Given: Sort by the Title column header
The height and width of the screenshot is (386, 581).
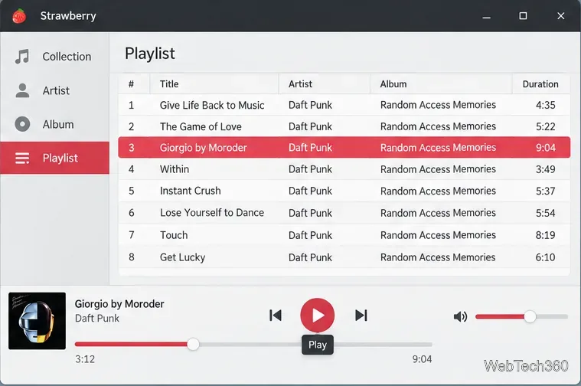Looking at the screenshot, I should pyautogui.click(x=169, y=84).
